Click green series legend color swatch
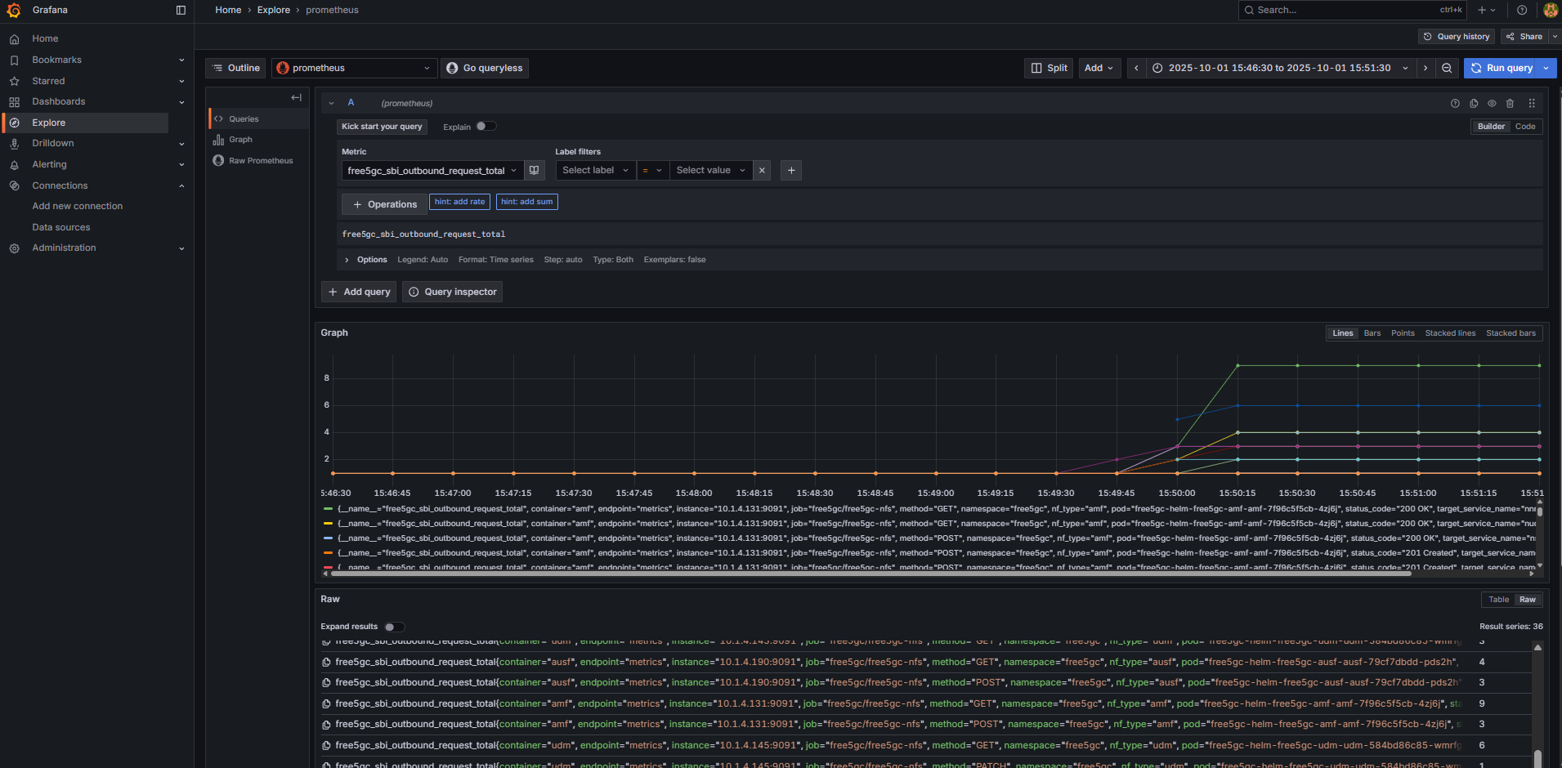The image size is (1562, 768). tap(328, 509)
